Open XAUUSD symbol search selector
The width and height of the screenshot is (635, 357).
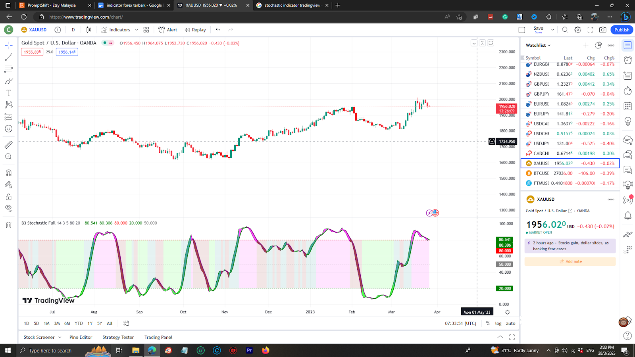coord(34,30)
